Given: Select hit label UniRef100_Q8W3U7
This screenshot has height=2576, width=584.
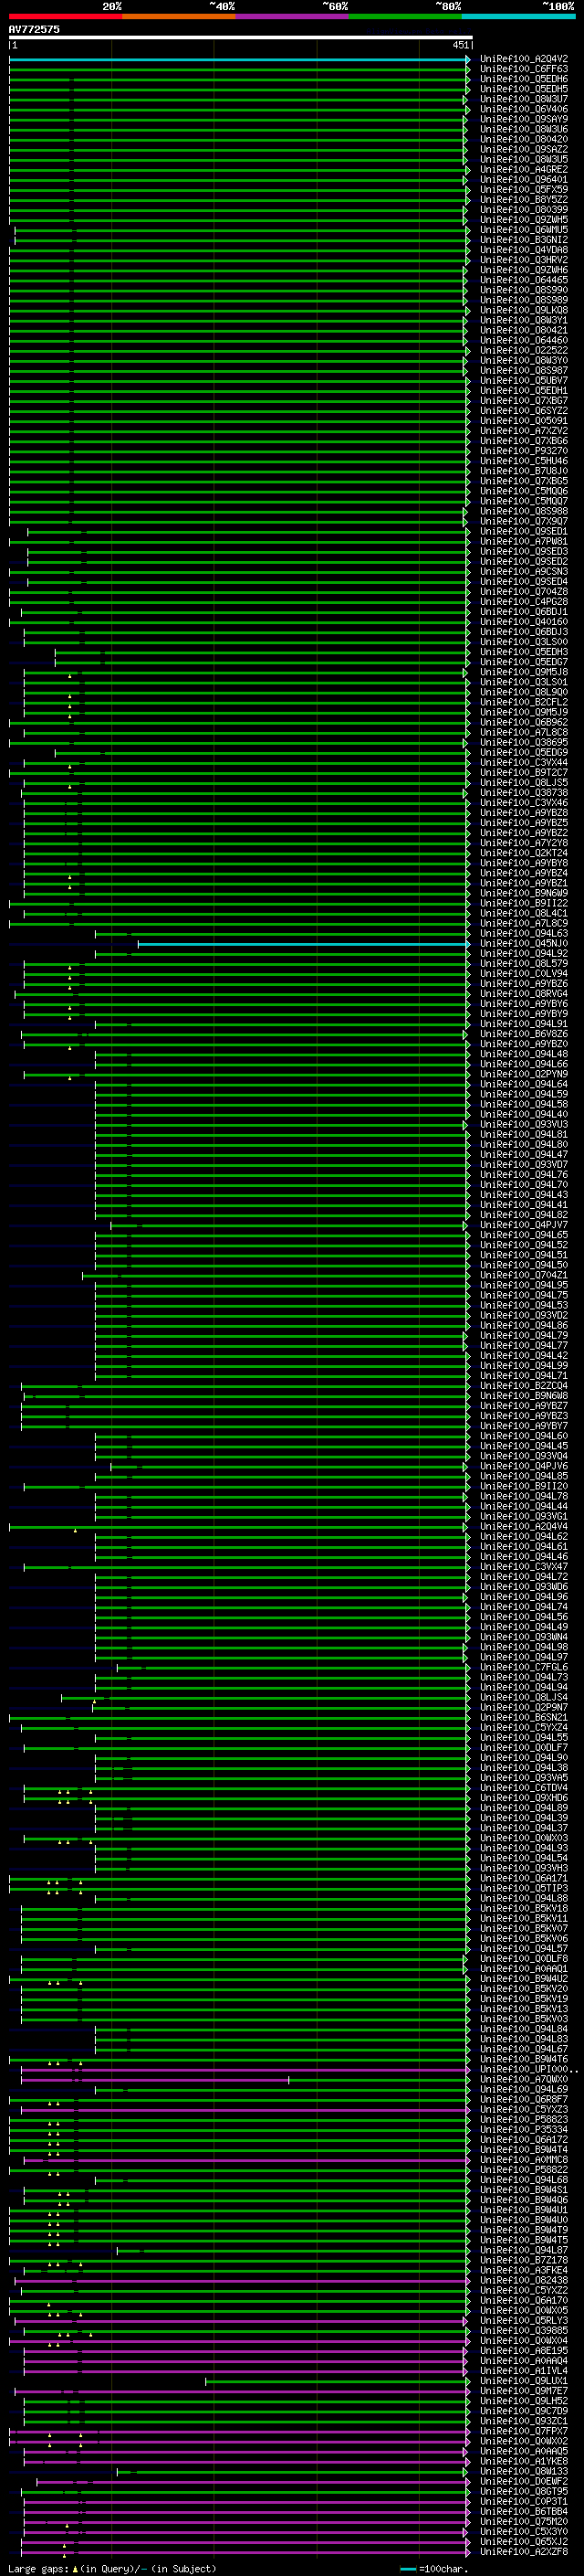Looking at the screenshot, I should (x=524, y=99).
